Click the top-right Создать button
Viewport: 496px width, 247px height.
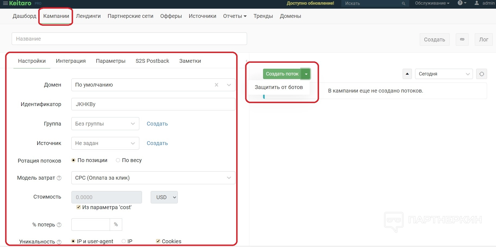(x=434, y=39)
